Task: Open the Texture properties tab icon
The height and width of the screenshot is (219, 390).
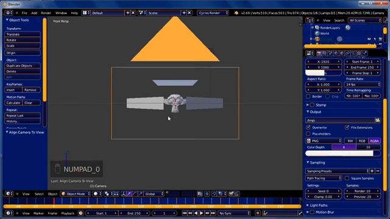Action: 359,53
